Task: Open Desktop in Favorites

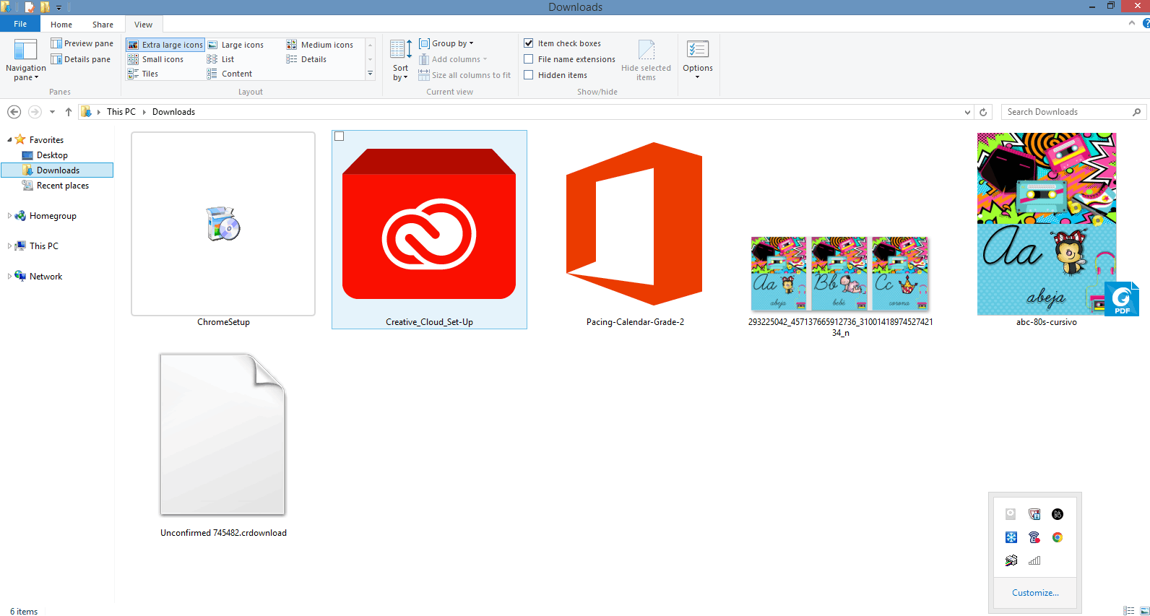Action: [52, 155]
